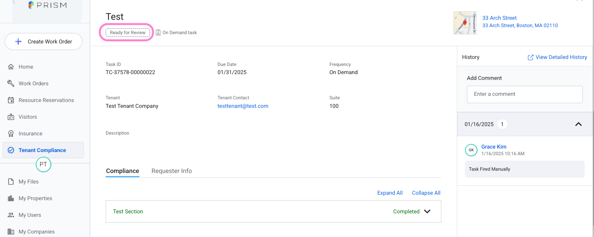Image resolution: width=594 pixels, height=237 pixels.
Task: Expand the Test Section chevron
Action: point(427,211)
